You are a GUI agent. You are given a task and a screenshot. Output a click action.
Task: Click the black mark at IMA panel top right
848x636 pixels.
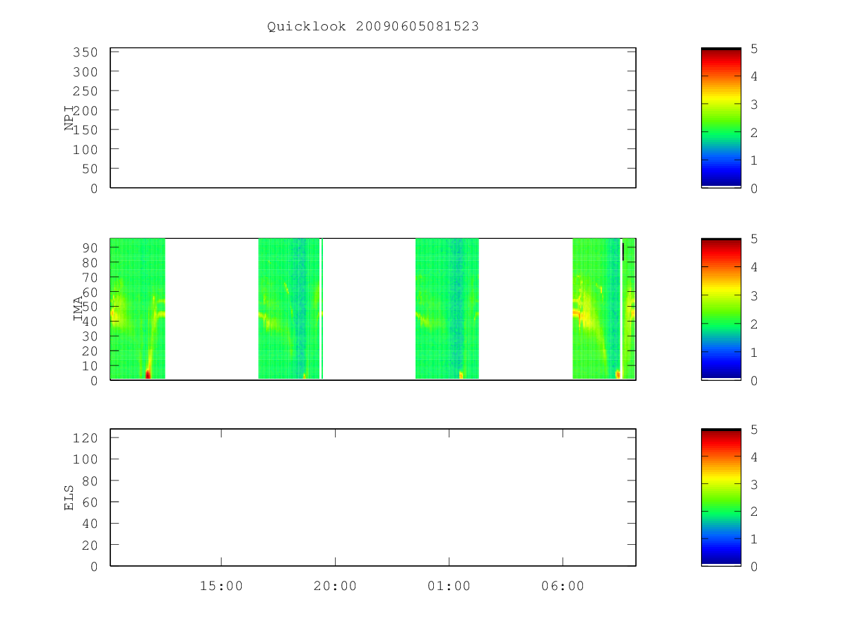click(623, 252)
